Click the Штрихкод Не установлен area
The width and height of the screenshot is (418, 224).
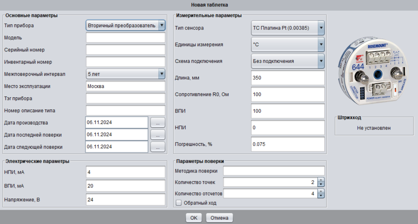pos(373,128)
